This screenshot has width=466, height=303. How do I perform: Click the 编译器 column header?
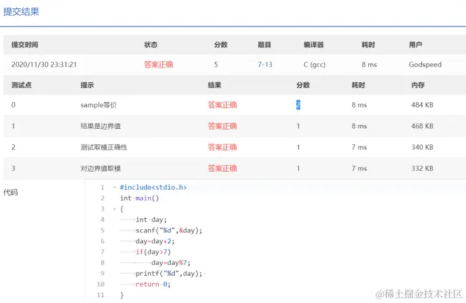(x=313, y=45)
